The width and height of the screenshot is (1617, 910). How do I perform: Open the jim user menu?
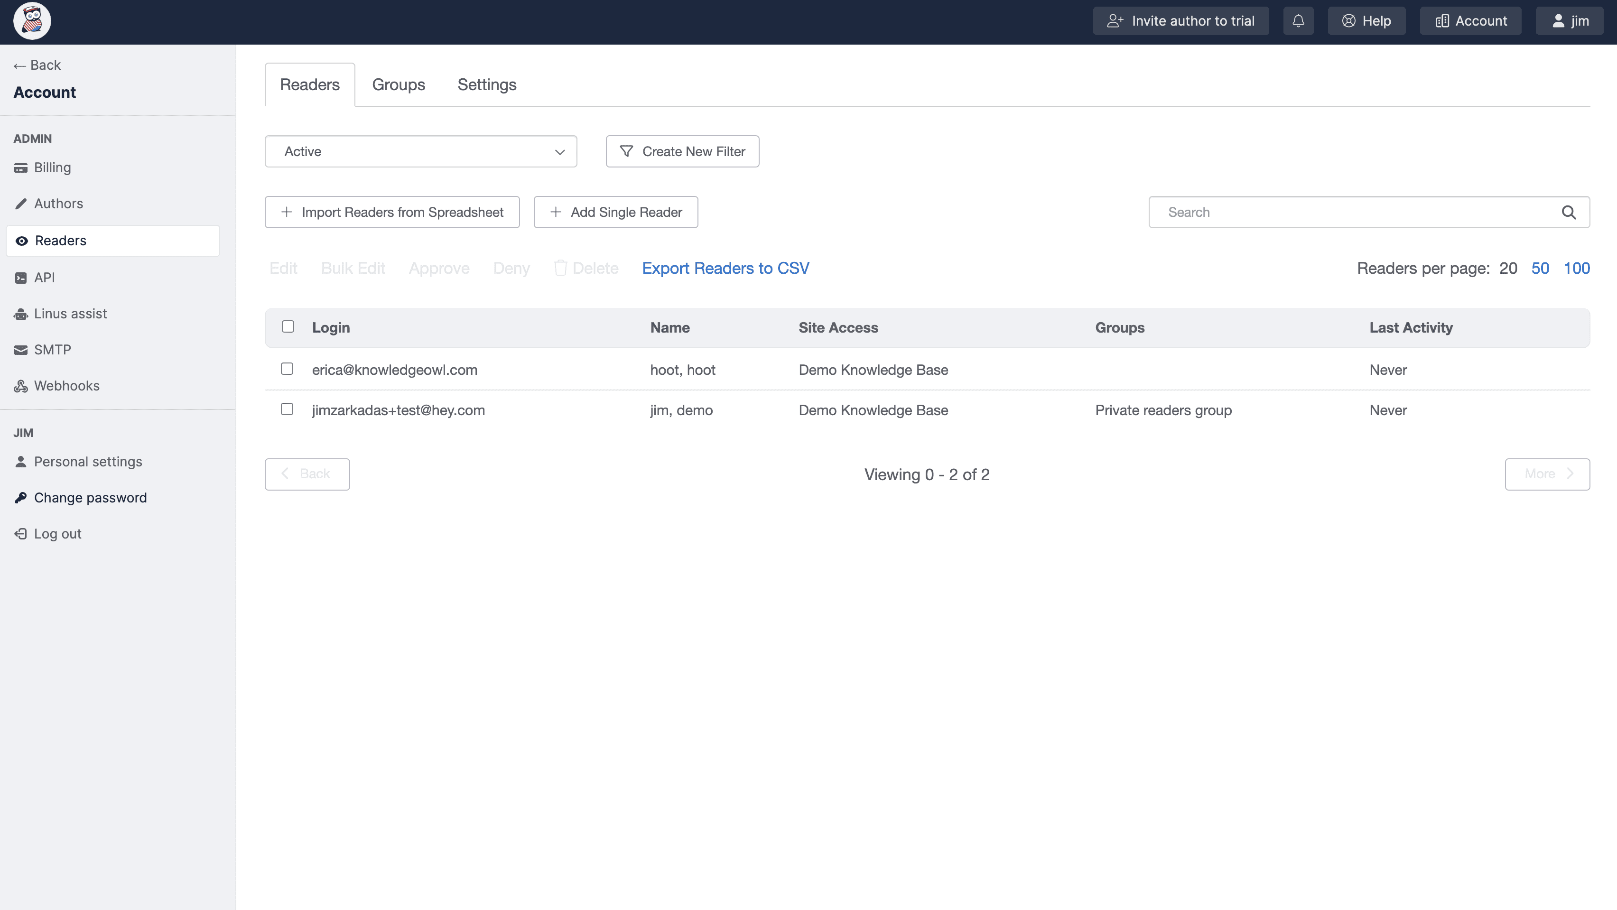(1569, 21)
